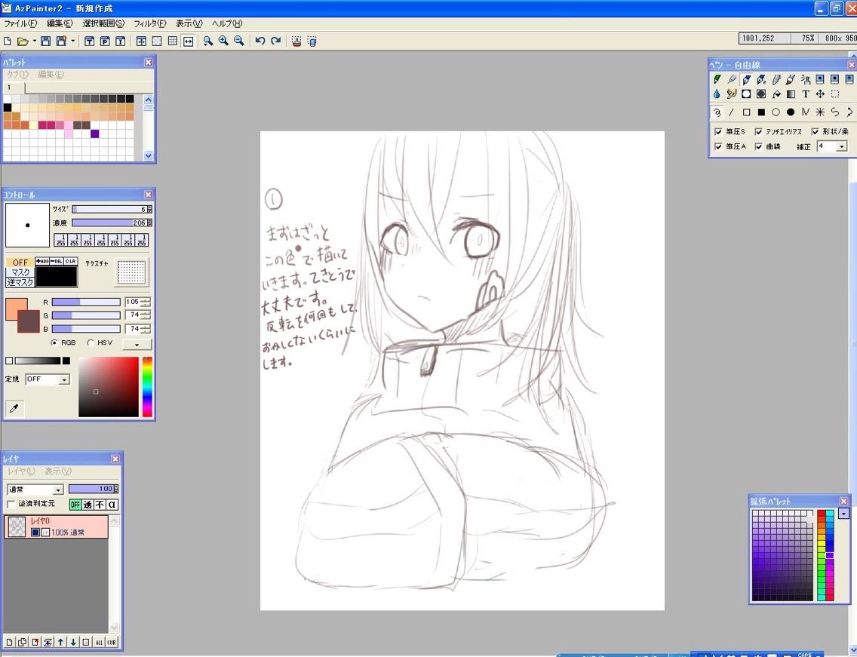Open the ヘルプ(H) menu
The image size is (857, 657).
tap(227, 23)
